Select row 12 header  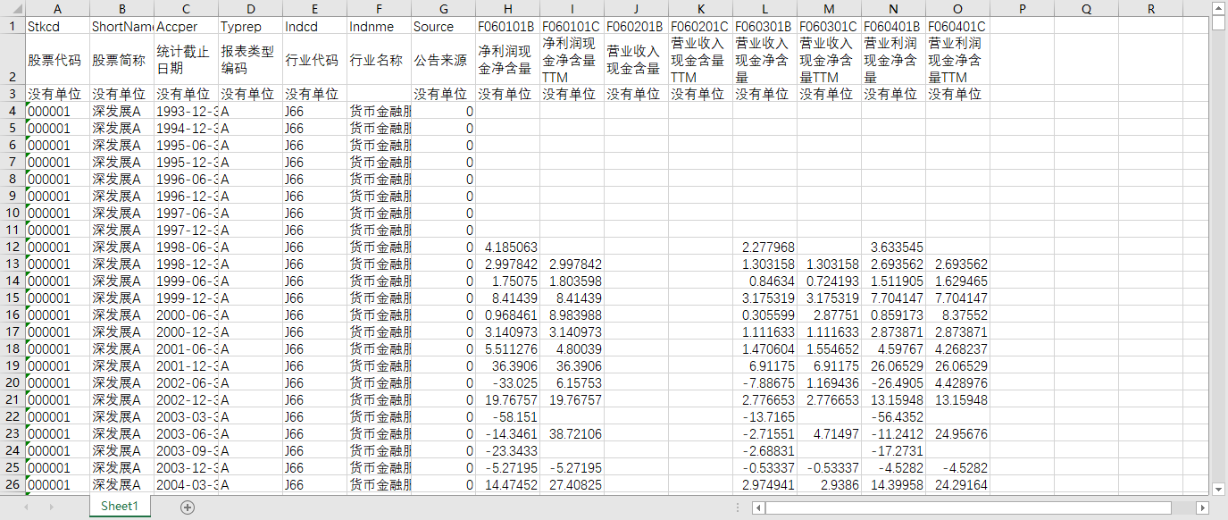13,247
